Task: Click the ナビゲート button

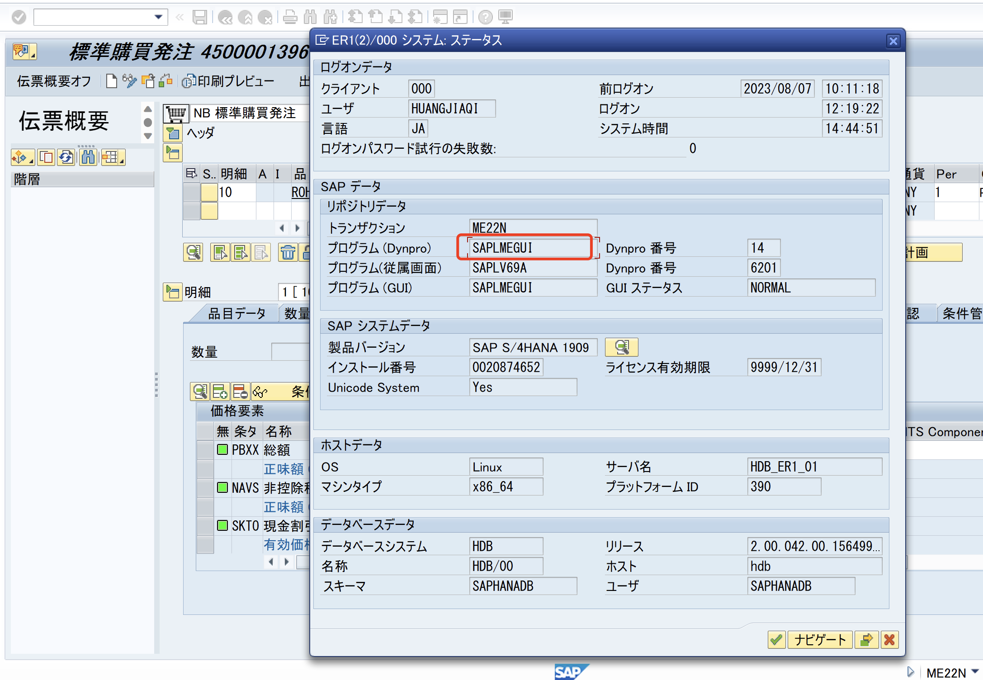Action: click(x=820, y=640)
